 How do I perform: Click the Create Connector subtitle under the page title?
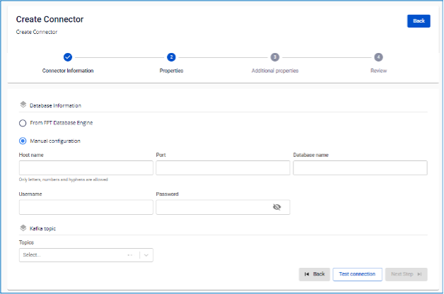[x=37, y=32]
